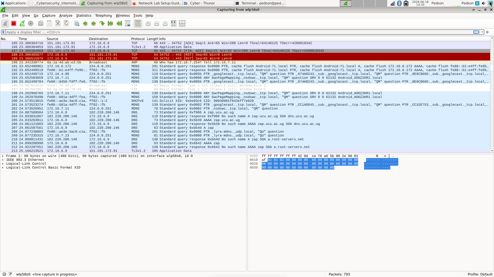Click the Save capture file icon
The width and height of the screenshot is (494, 277).
[x=49, y=24]
